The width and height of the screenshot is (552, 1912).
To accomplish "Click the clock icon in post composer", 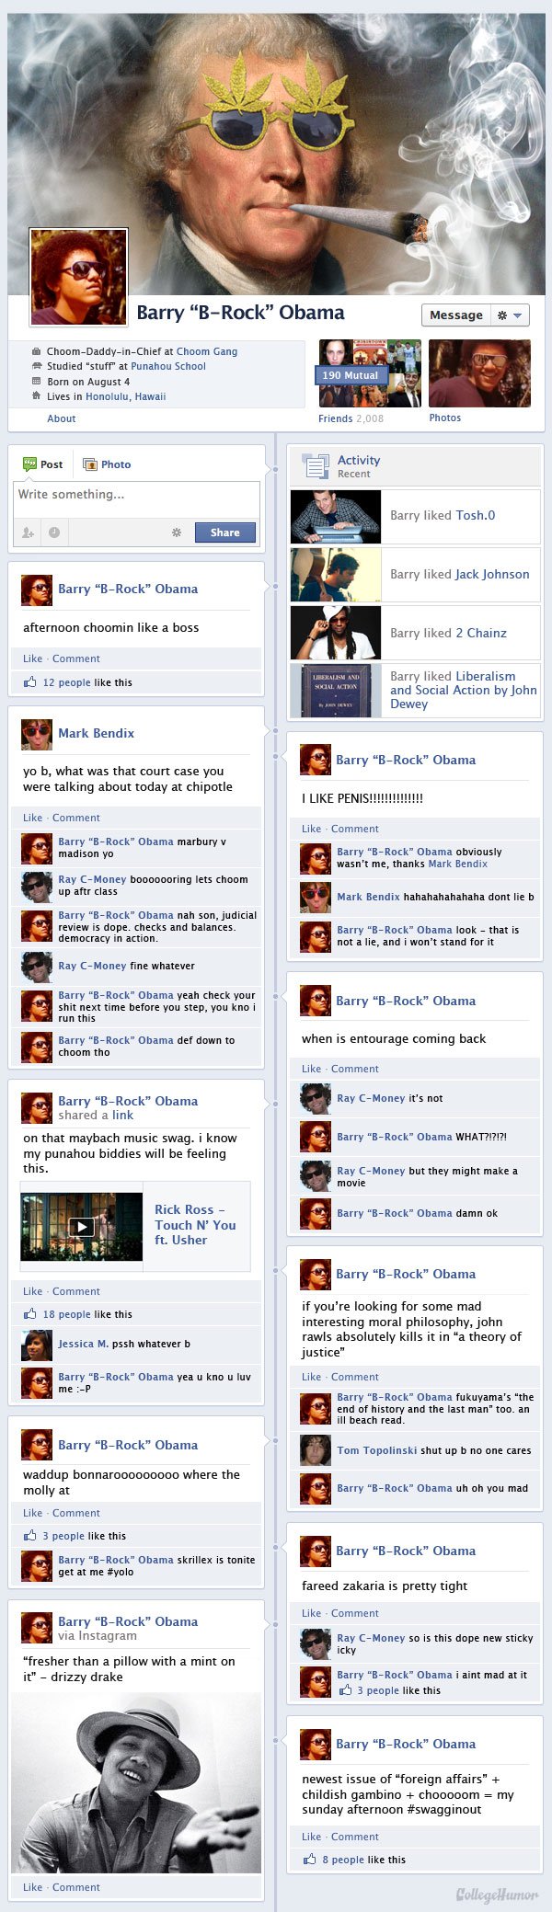I will tap(54, 532).
